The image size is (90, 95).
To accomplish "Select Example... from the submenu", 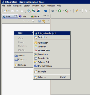I will point(52,72).
